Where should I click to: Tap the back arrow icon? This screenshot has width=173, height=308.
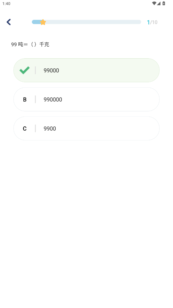9,22
